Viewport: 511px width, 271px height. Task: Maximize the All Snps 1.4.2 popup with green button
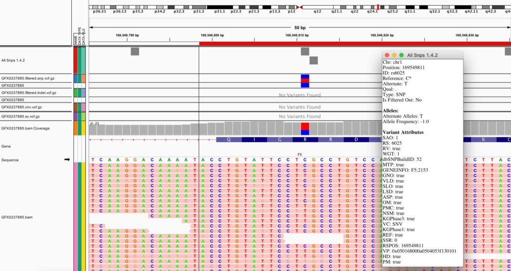click(x=401, y=55)
